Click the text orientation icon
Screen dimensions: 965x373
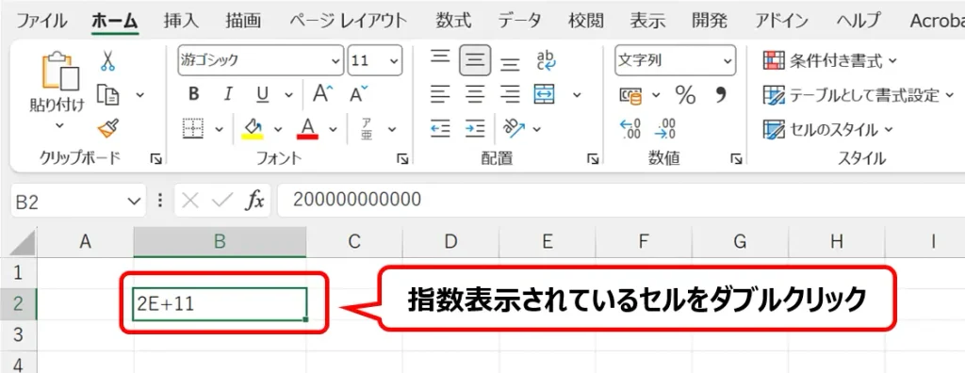[514, 128]
